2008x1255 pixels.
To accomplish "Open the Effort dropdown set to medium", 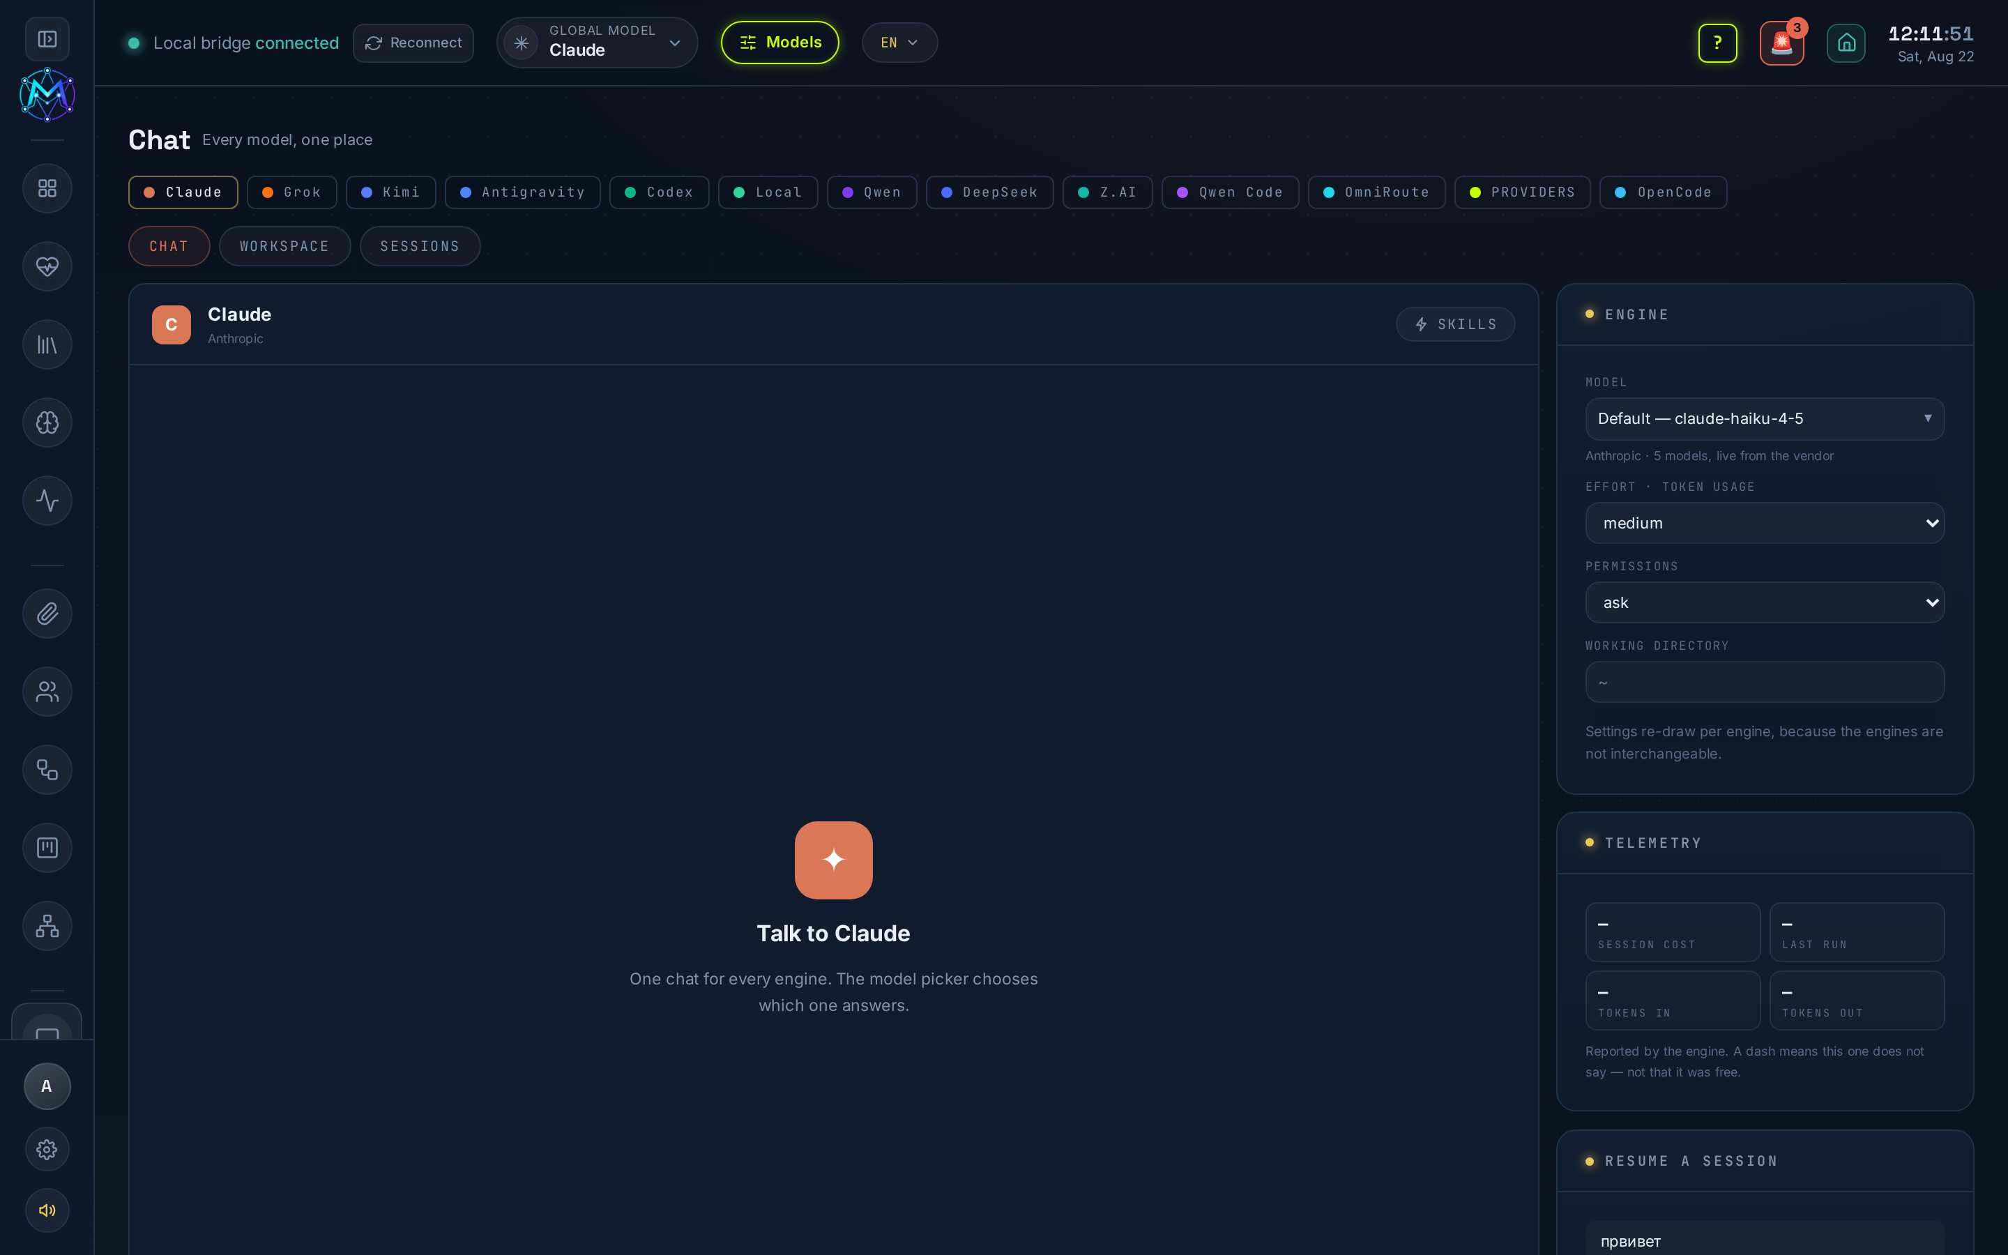I will coord(1765,523).
